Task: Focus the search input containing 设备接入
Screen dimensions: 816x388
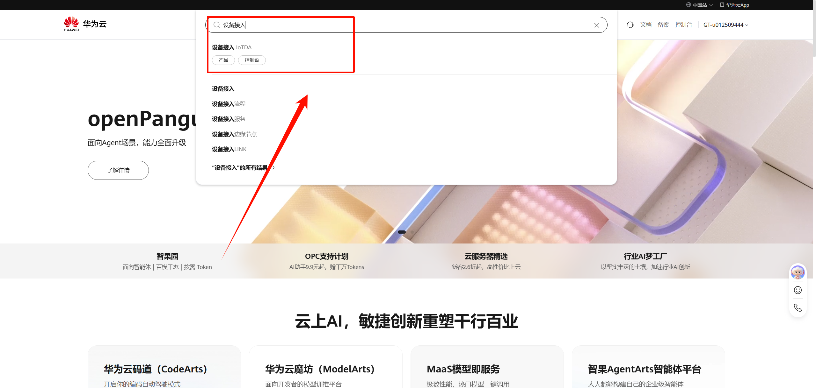Action: tap(406, 25)
